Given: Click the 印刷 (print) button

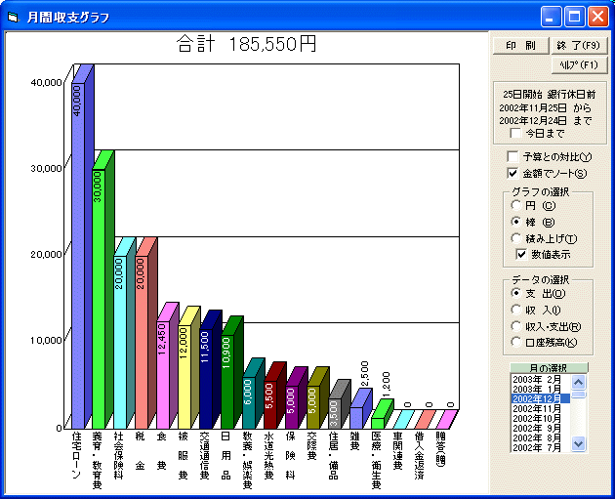Looking at the screenshot, I should [x=519, y=45].
